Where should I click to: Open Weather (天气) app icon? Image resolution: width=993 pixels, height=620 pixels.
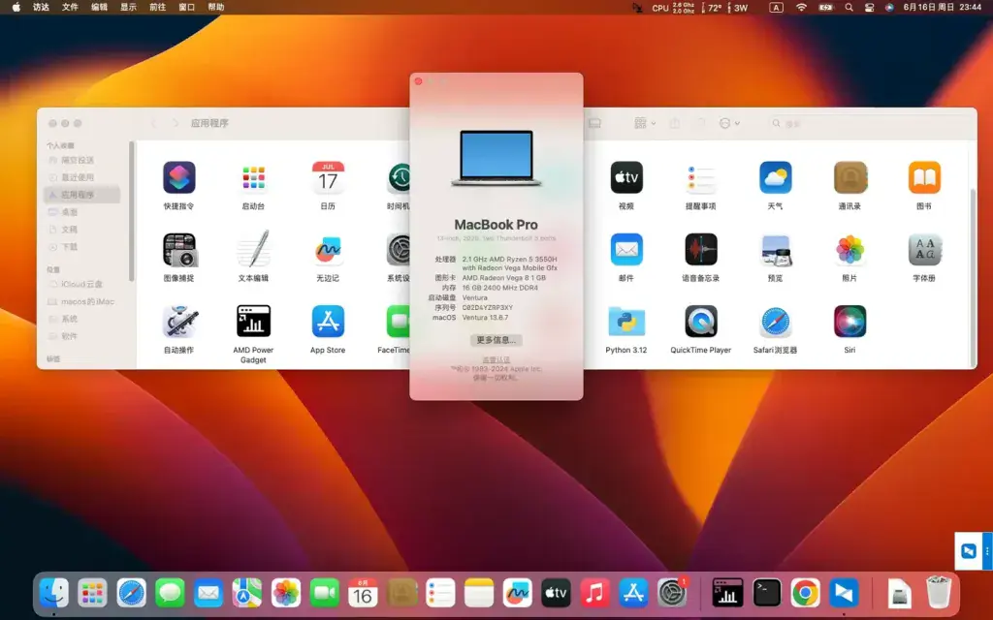pyautogui.click(x=775, y=178)
